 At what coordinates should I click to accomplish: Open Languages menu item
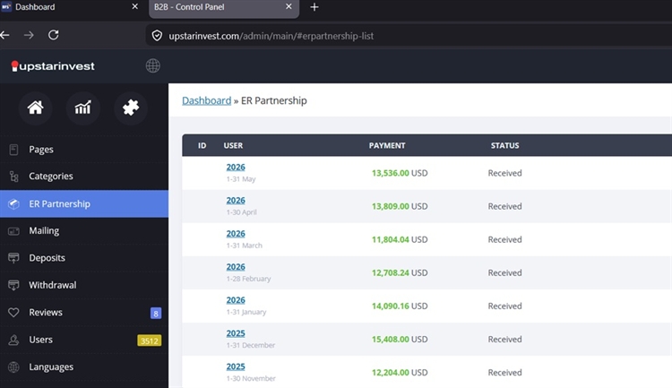84,367
